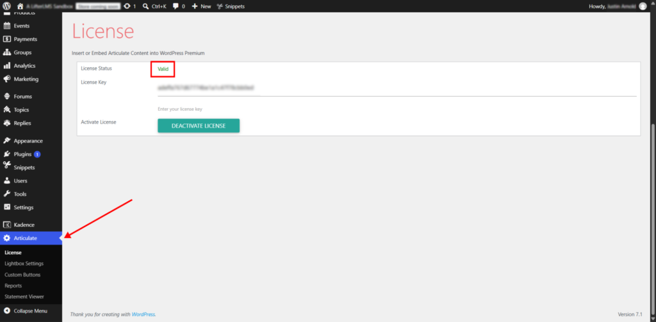Click the WordPress link in the footer
The width and height of the screenshot is (656, 322).
point(143,314)
